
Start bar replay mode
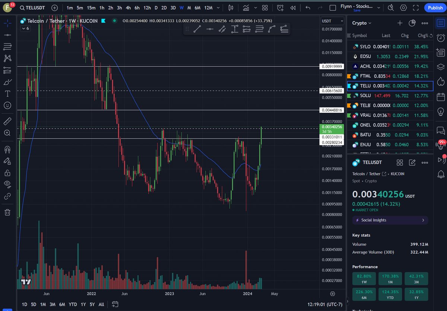click(x=293, y=8)
